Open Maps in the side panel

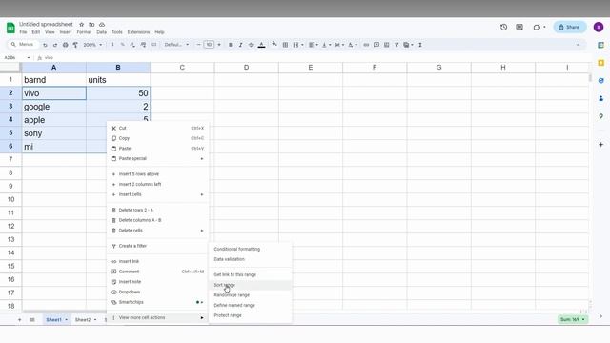601,116
